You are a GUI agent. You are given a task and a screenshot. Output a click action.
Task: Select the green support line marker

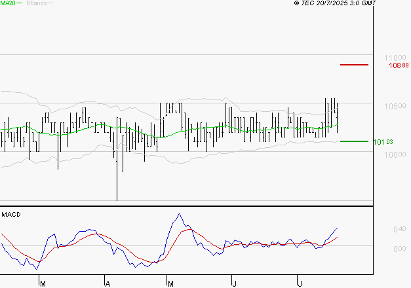(354, 141)
